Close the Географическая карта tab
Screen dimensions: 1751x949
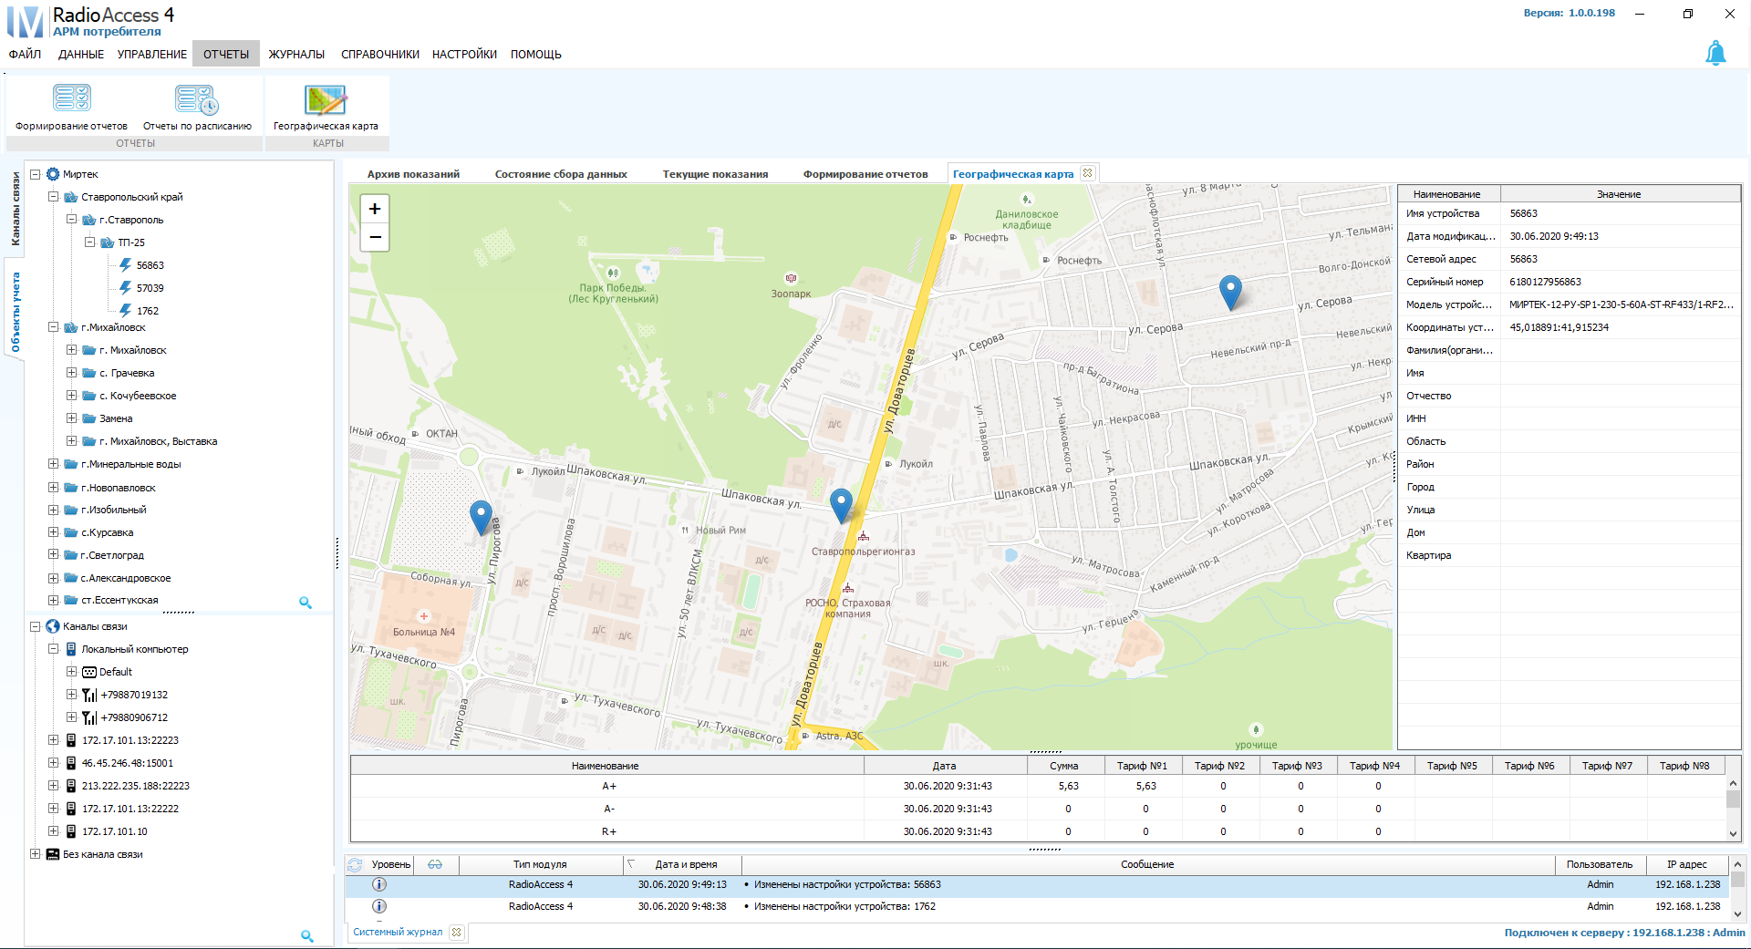1087,173
